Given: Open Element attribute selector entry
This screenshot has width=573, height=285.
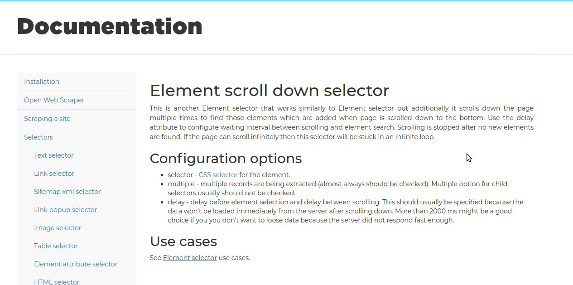Looking at the screenshot, I should tap(76, 264).
